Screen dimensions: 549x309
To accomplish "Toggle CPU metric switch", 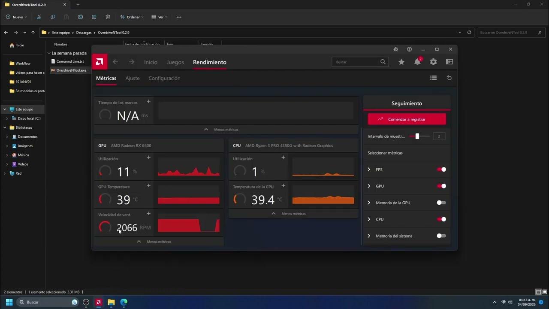I will coord(441,219).
